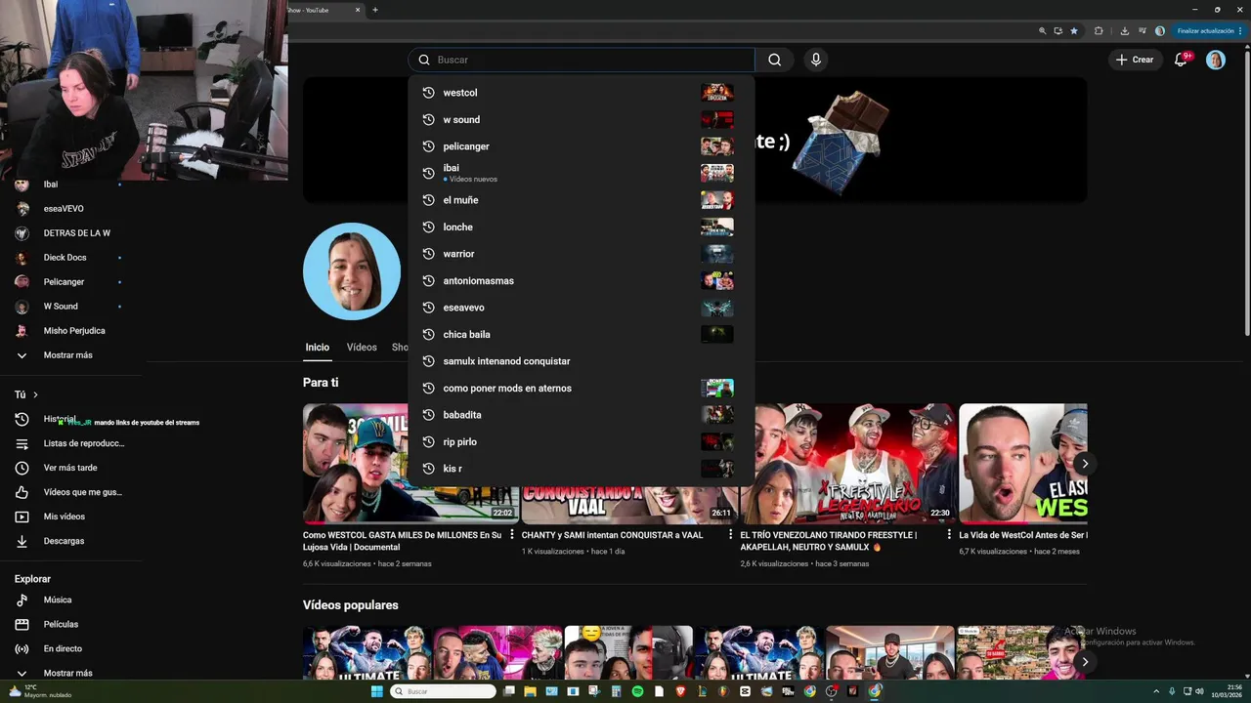Open options for WESTCOL GASTA MILES video

pyautogui.click(x=511, y=535)
